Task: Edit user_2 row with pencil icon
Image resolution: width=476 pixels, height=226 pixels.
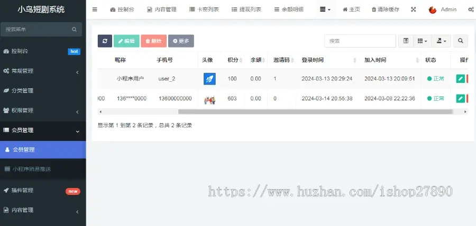Action: pyautogui.click(x=461, y=79)
